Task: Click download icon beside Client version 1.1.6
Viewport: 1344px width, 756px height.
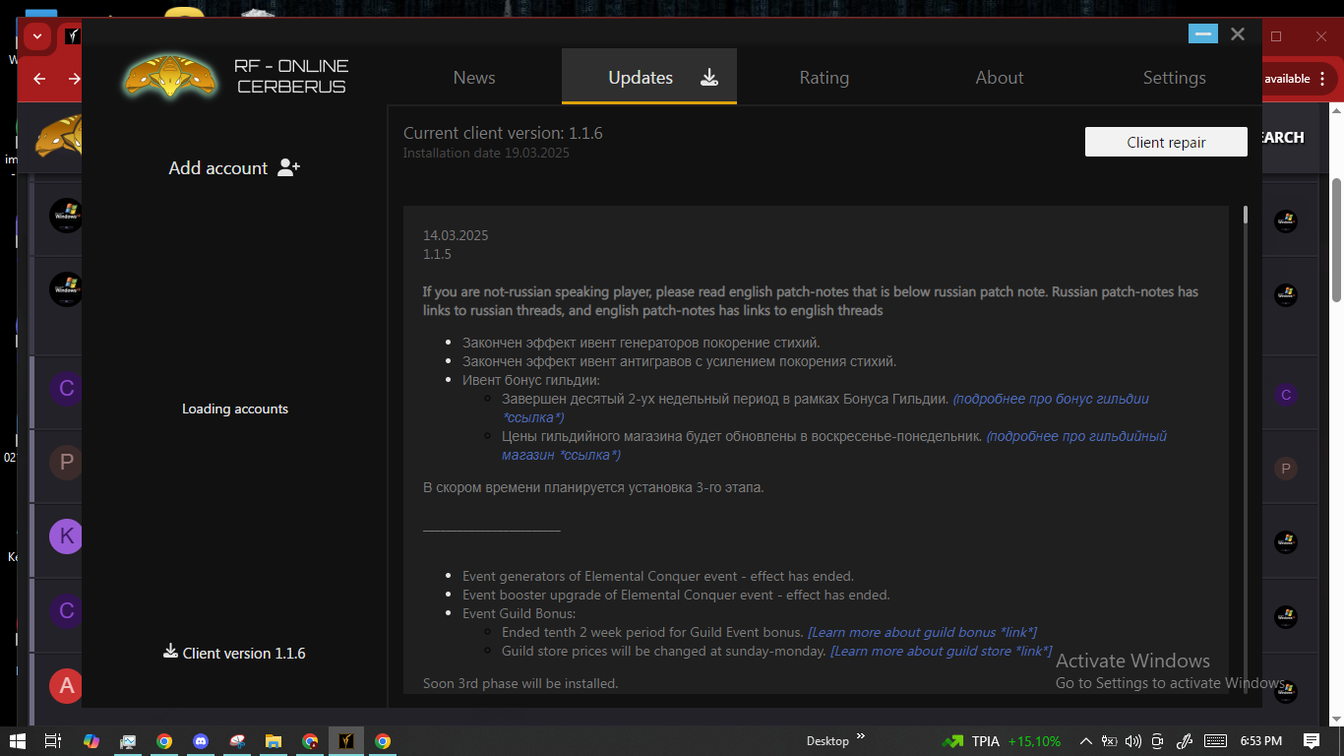Action: [170, 652]
